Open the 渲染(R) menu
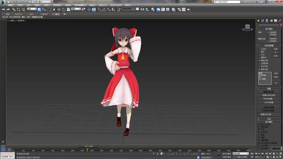Image resolution: width=283 pixels, height=159 pixels. point(92,5)
